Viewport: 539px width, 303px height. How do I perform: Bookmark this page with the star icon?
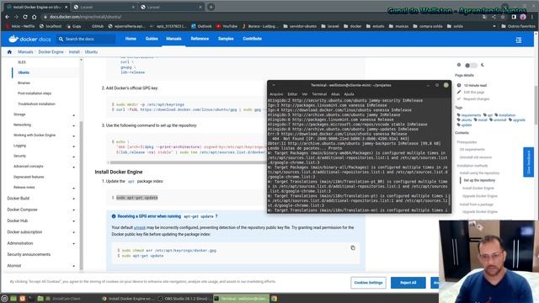[x=503, y=17]
